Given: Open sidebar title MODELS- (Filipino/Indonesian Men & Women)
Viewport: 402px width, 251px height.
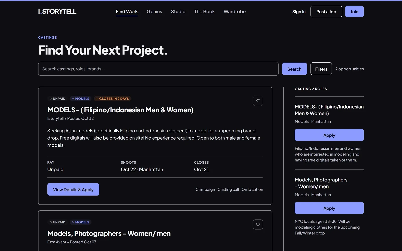Looking at the screenshot, I should click(329, 110).
